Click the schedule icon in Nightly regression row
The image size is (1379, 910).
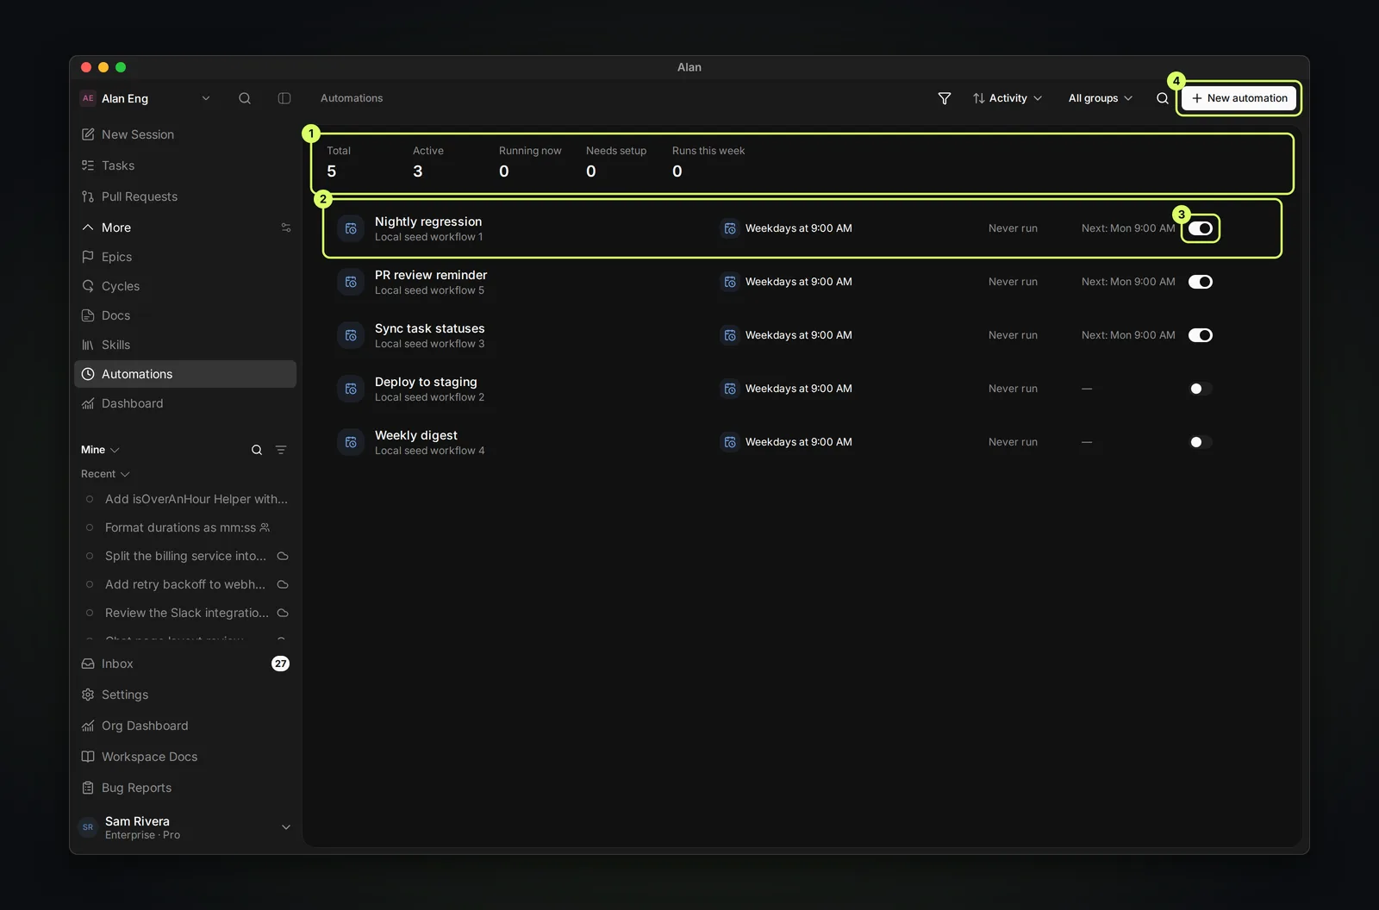tap(730, 228)
